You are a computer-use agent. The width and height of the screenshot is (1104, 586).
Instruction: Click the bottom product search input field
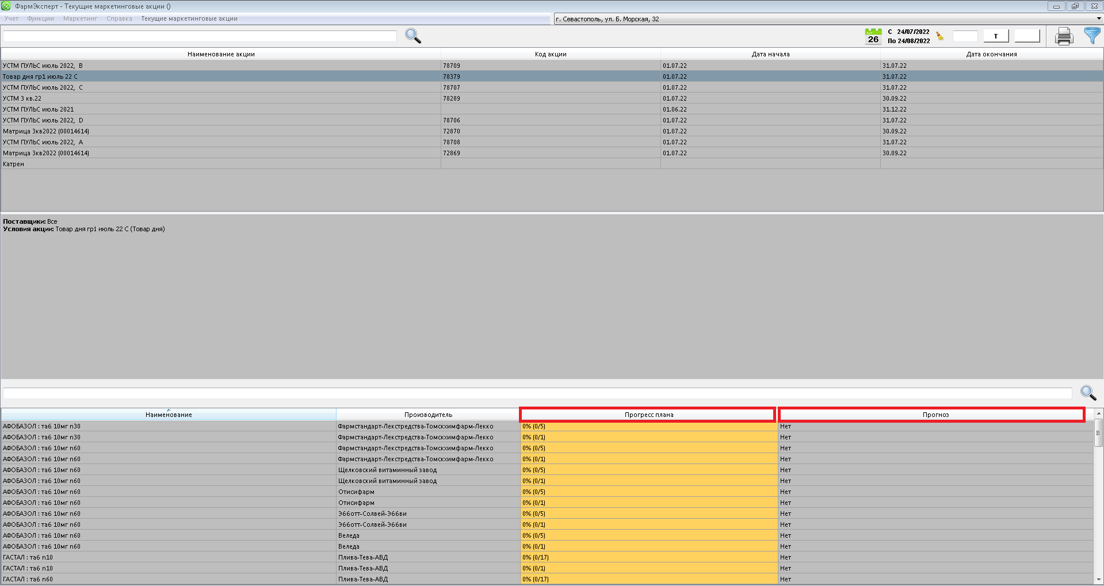point(537,393)
